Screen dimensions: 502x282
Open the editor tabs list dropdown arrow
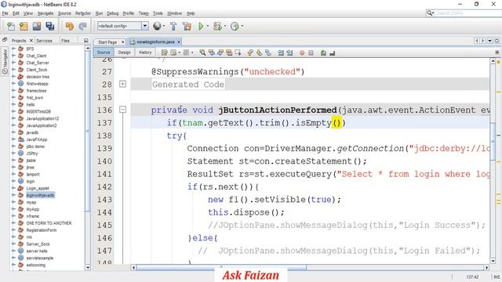click(x=489, y=41)
